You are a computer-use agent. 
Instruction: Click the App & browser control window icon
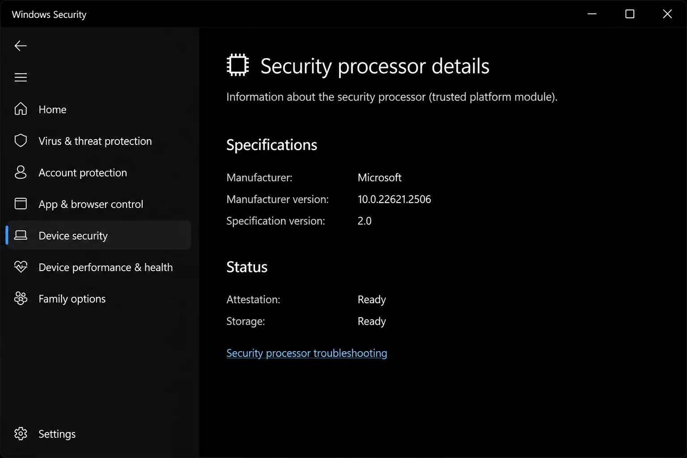click(21, 204)
